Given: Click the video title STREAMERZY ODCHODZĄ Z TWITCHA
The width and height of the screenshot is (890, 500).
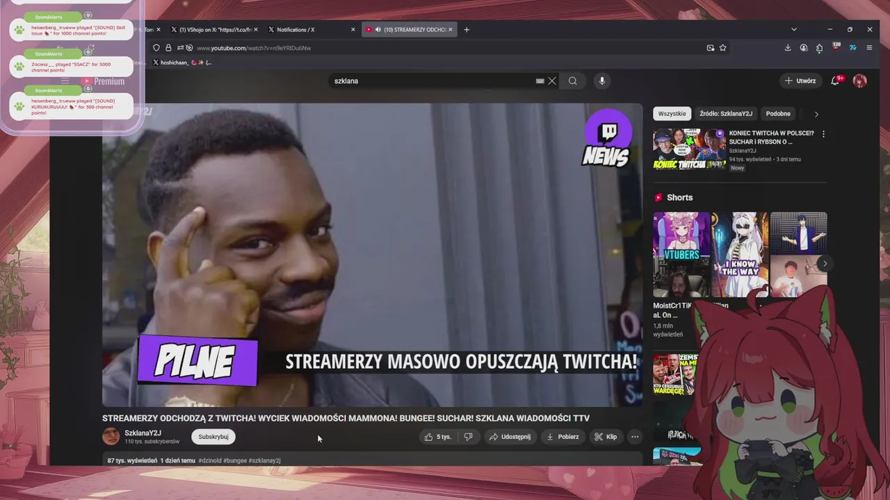Looking at the screenshot, I should [x=346, y=418].
